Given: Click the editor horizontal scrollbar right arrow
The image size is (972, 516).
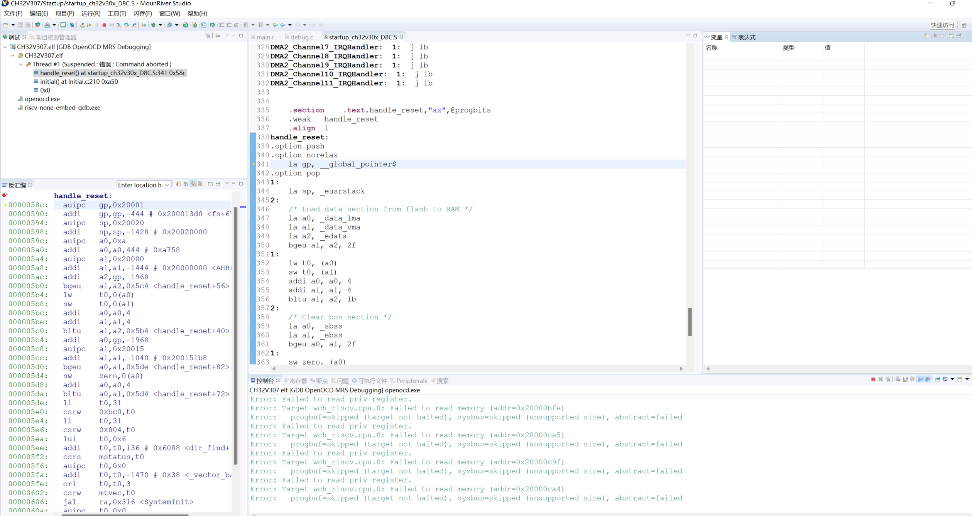Looking at the screenshot, I should click(681, 369).
